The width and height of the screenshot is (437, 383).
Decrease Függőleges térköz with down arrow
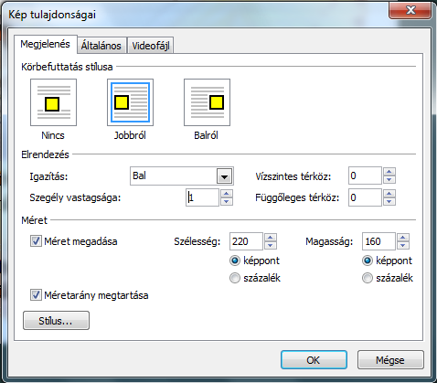click(389, 201)
